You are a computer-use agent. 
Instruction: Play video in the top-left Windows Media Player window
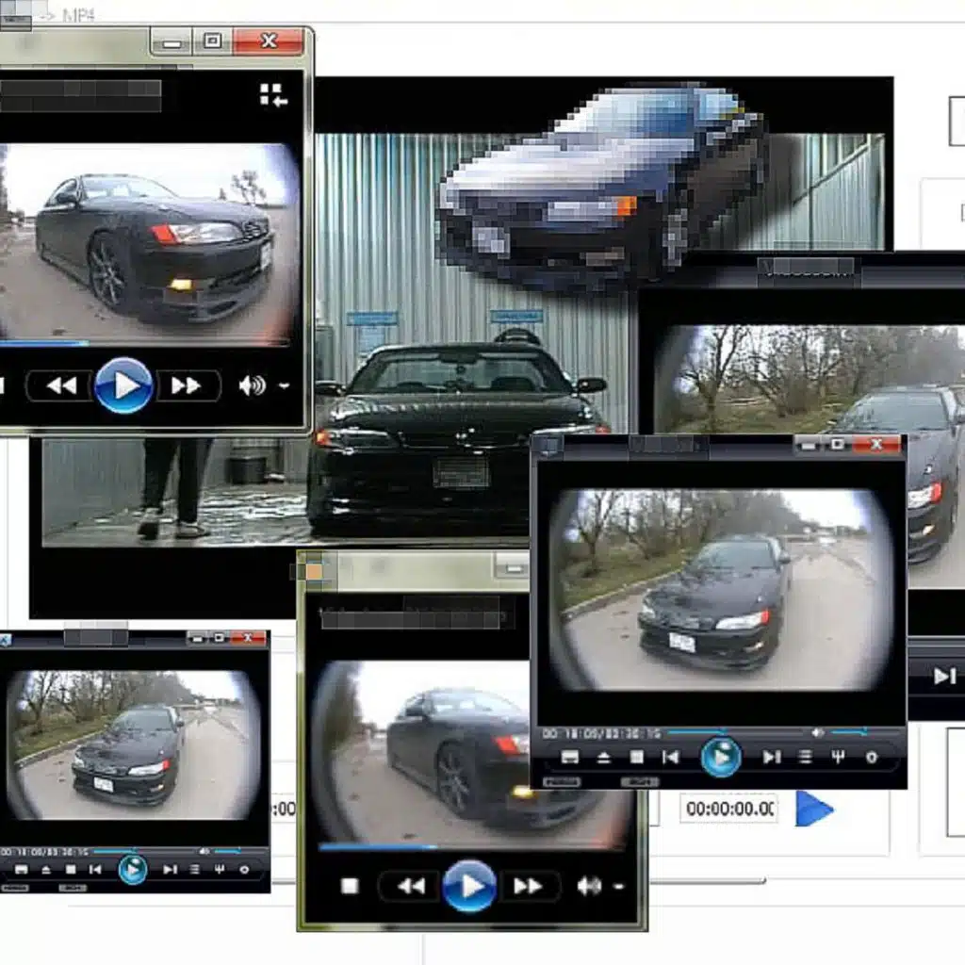123,385
